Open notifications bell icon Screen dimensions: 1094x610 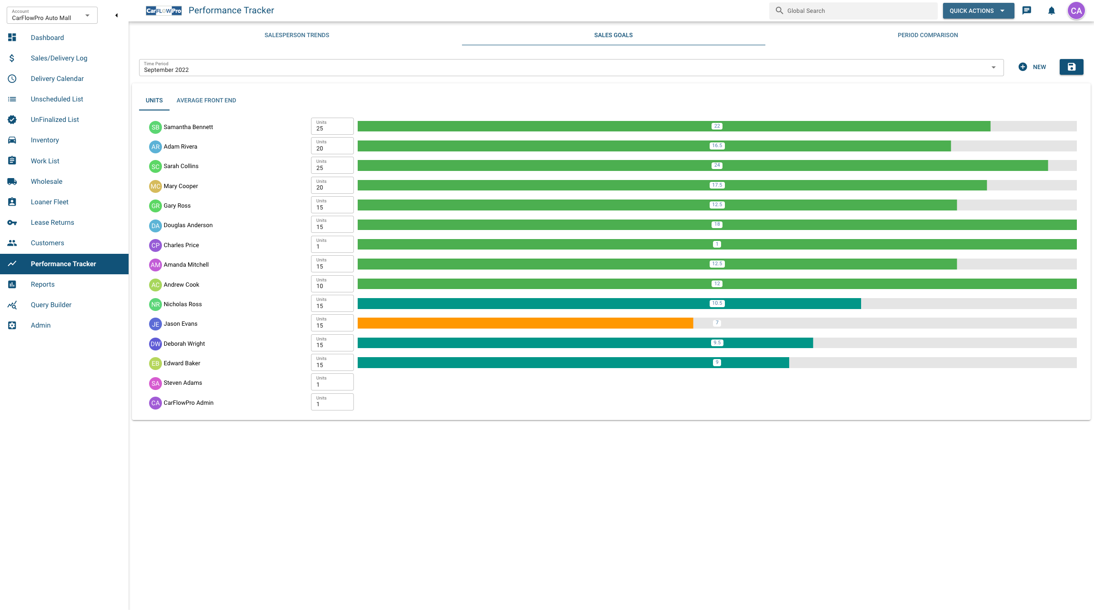(1051, 10)
